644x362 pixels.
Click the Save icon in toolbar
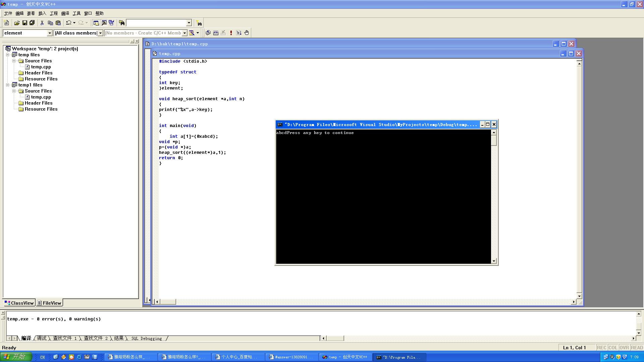[25, 23]
